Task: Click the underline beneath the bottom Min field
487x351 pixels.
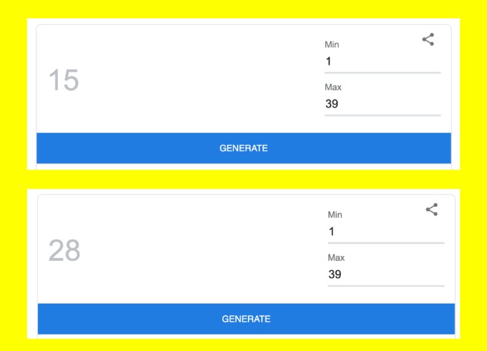Action: (x=385, y=243)
